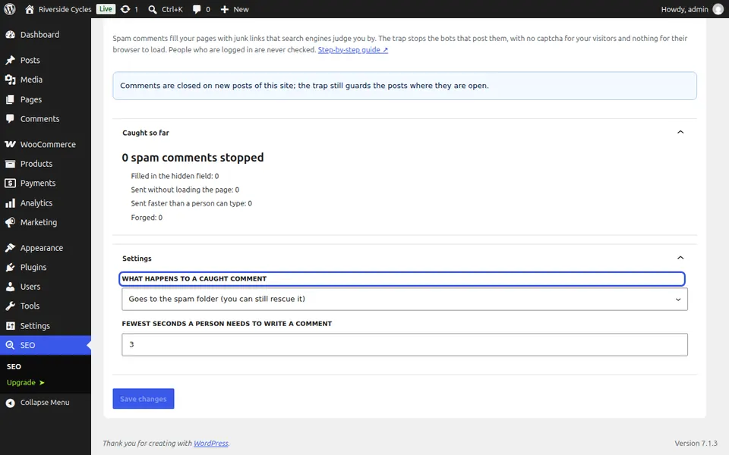Click the Howdy, admin text
This screenshot has height=455, width=729.
pos(684,9)
